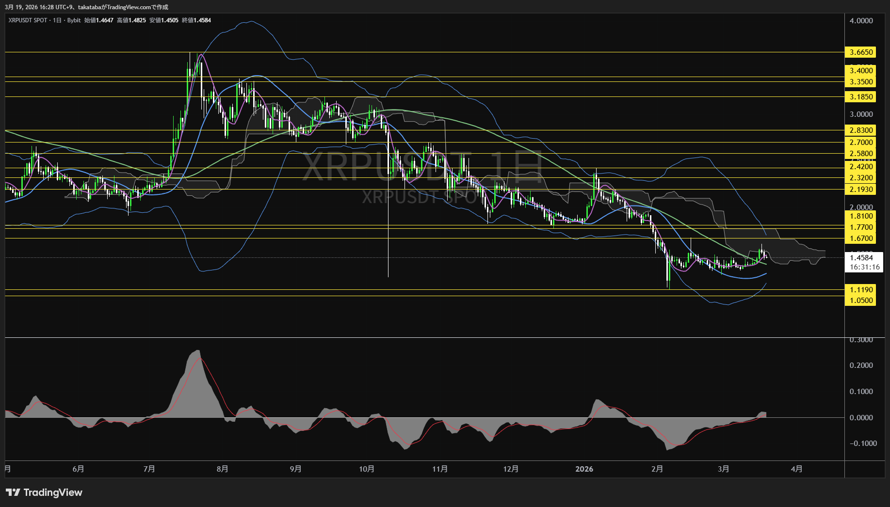Select the 1.6700 price level label

pos(861,238)
